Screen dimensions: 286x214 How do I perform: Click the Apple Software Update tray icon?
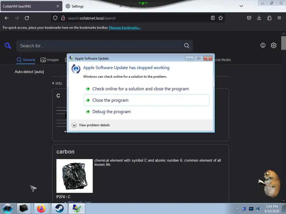(258, 209)
